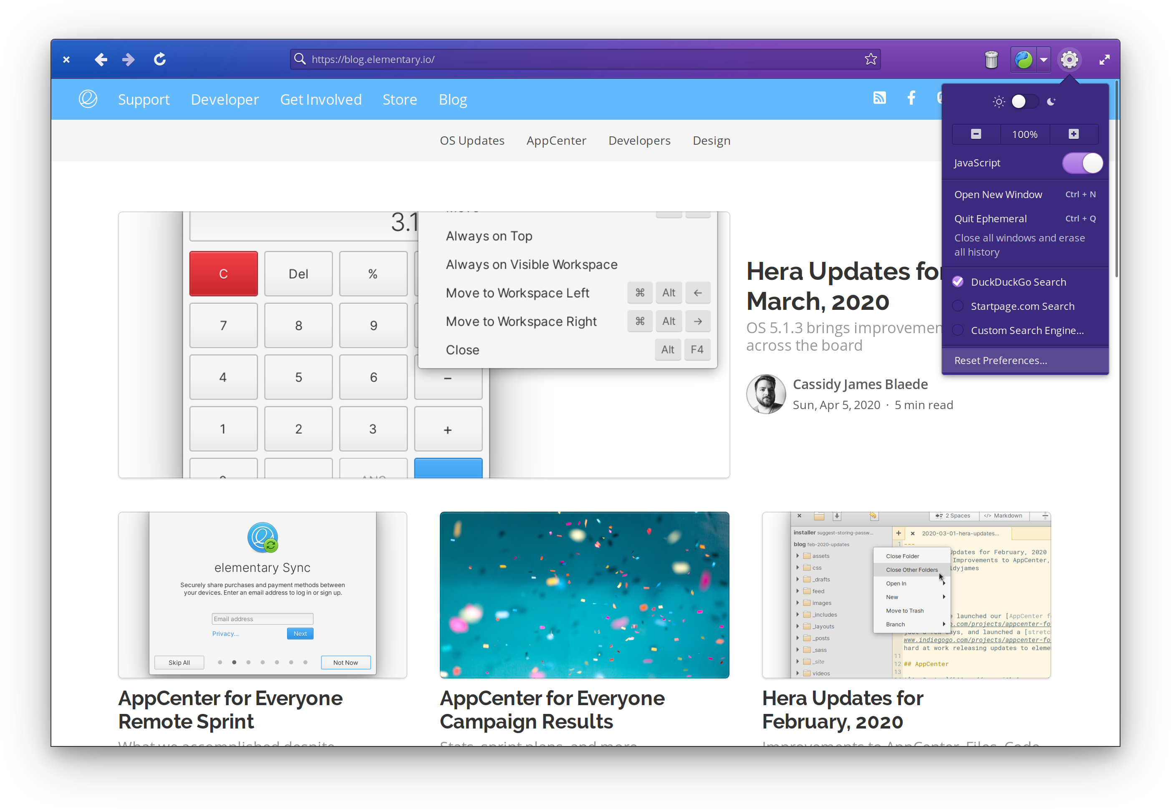Image resolution: width=1171 pixels, height=809 pixels.
Task: Click the DuckDuckGo Search radio button
Action: tap(960, 282)
